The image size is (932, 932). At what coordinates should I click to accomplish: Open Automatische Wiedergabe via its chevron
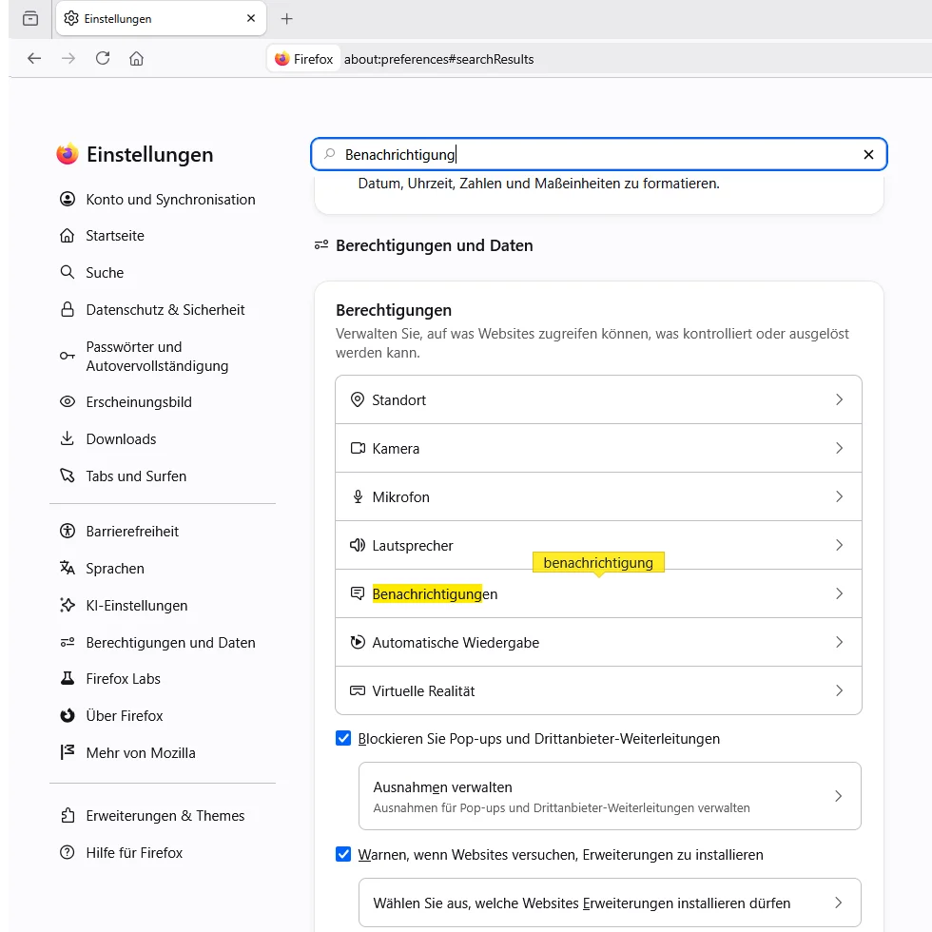coord(839,642)
